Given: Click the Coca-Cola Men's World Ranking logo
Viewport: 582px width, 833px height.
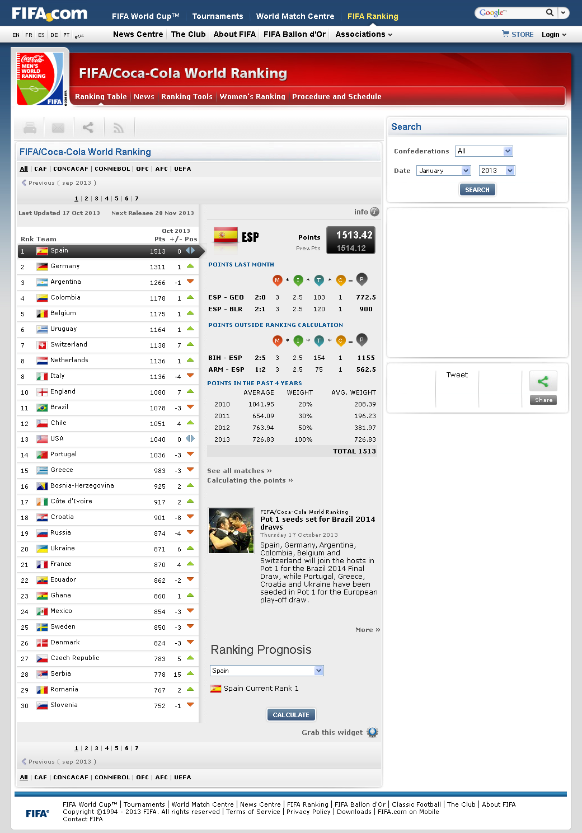Looking at the screenshot, I should point(40,78).
